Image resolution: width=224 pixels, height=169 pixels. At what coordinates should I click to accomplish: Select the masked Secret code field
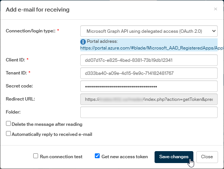[x=149, y=86]
